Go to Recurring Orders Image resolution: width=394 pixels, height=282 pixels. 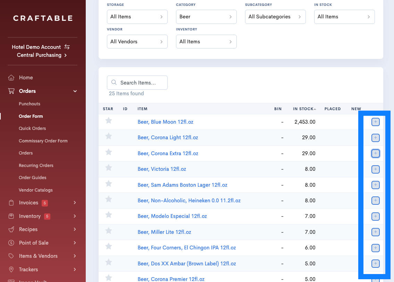click(36, 166)
